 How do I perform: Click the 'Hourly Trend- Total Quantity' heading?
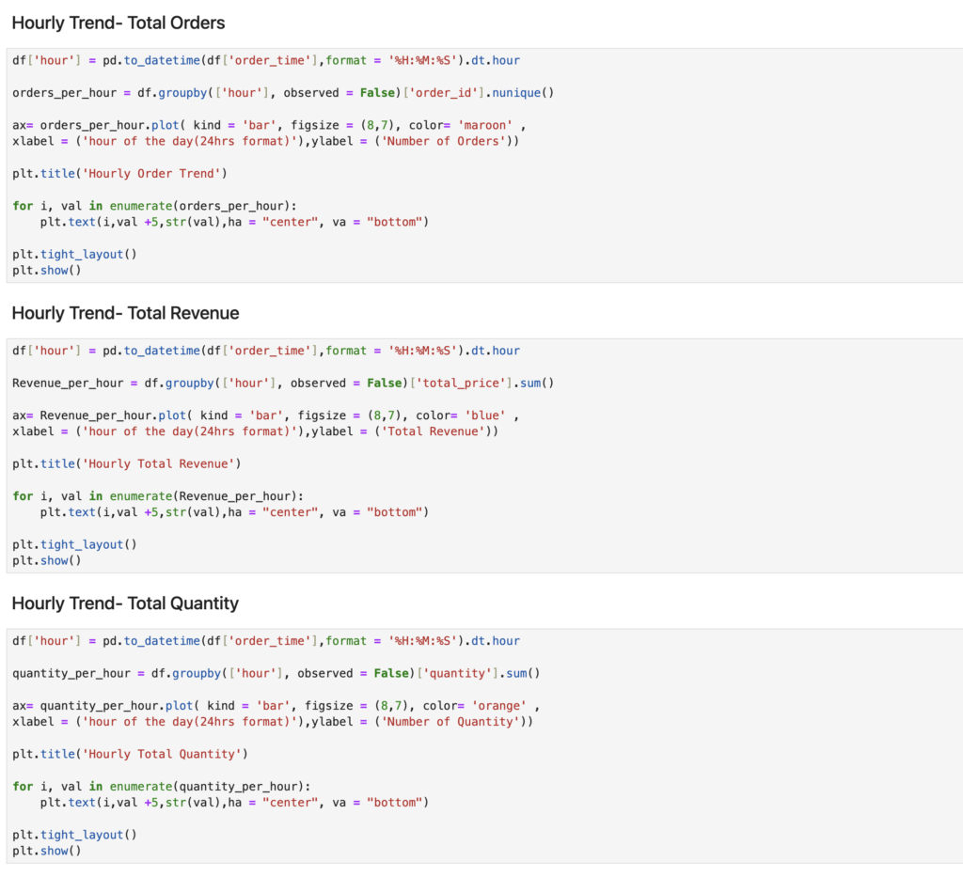click(x=125, y=603)
